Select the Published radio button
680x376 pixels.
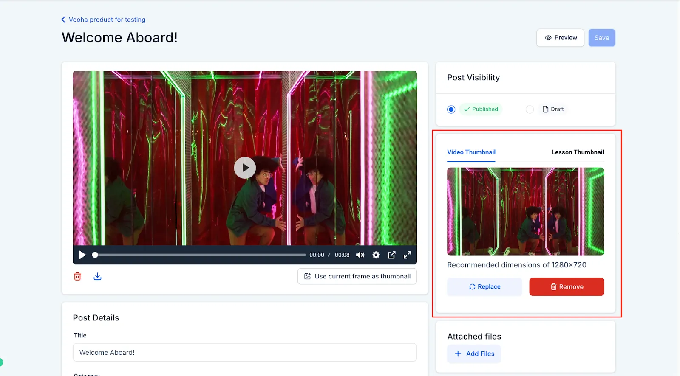[x=451, y=109]
